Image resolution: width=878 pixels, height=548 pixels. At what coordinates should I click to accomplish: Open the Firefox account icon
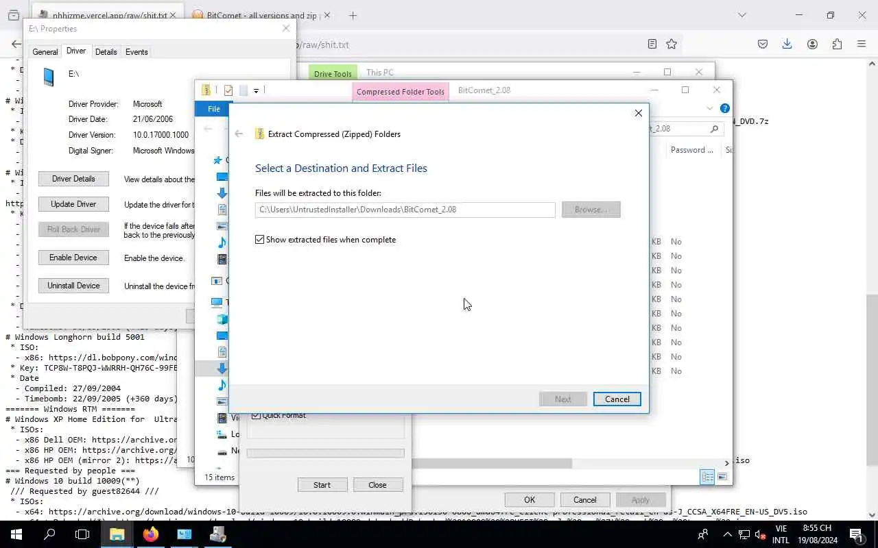click(x=812, y=44)
